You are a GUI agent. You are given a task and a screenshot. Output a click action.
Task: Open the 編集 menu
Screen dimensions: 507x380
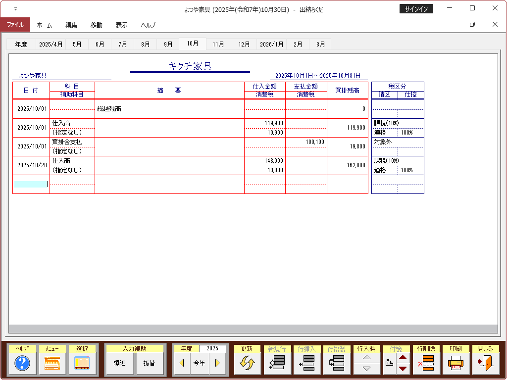(71, 25)
